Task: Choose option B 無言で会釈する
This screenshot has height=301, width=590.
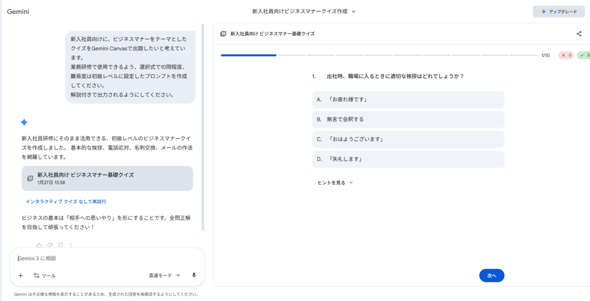Action: point(408,120)
